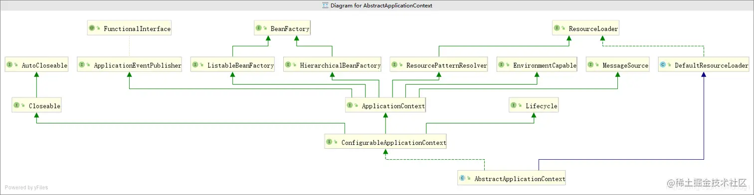The width and height of the screenshot is (754, 195).
Task: Select the AbstractApplicationContext class node
Action: (x=512, y=178)
